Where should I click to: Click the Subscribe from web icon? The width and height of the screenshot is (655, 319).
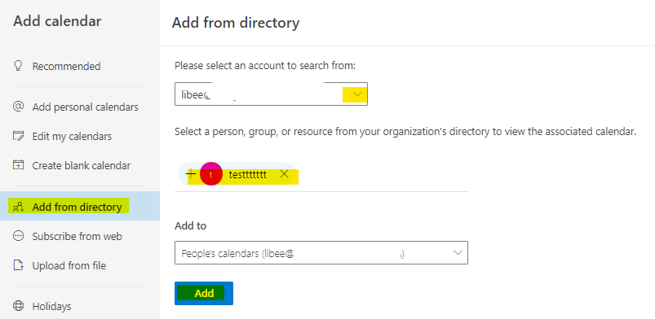(19, 236)
